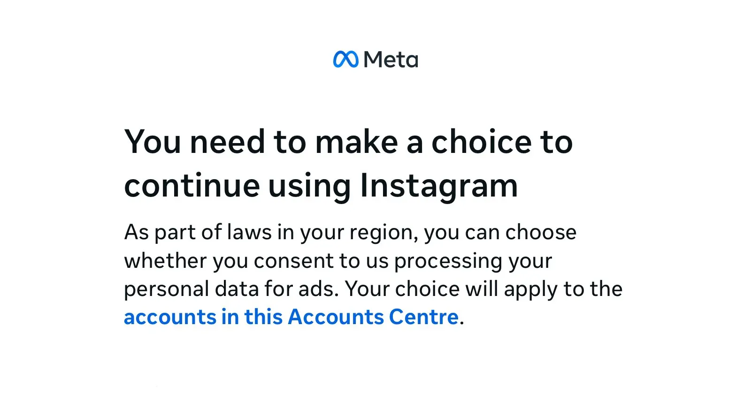Click the 'As part of laws' paragraph line

tap(350, 232)
